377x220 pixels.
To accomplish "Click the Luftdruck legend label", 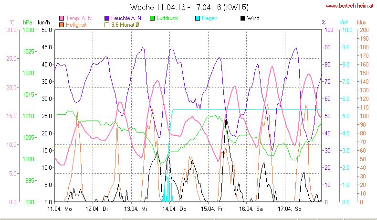I will pos(168,18).
